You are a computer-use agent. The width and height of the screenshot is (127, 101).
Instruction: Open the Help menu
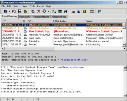click(x=49, y=6)
